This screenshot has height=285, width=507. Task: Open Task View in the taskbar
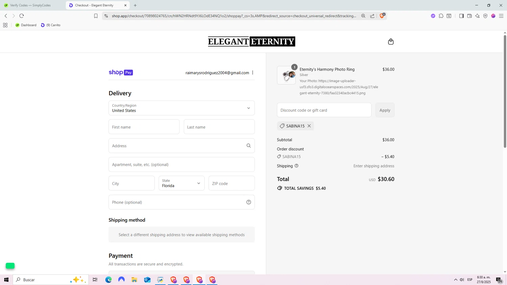[95, 280]
